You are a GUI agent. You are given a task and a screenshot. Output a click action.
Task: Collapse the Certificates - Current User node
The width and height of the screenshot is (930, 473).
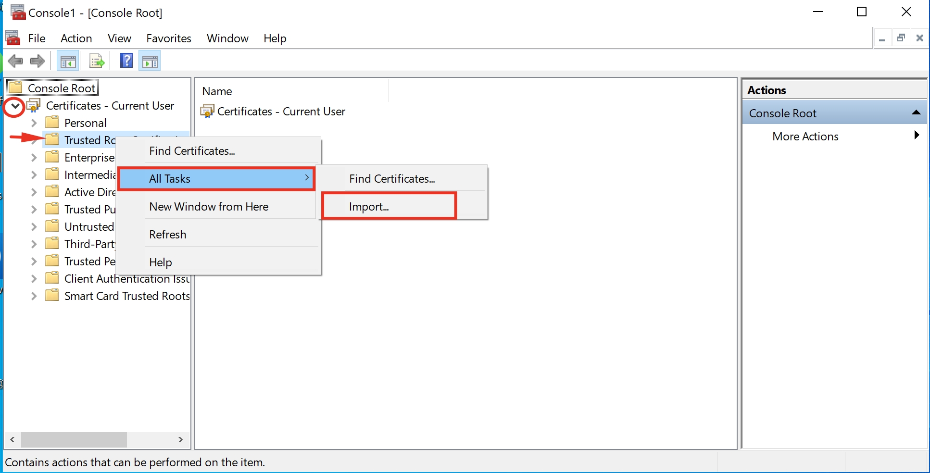click(15, 106)
